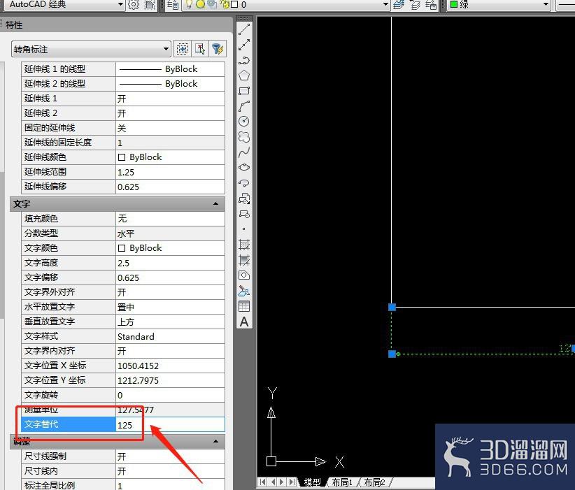Screen dimensions: 575x490
Task: Select the Multiline Text A tool
Action: 244,322
